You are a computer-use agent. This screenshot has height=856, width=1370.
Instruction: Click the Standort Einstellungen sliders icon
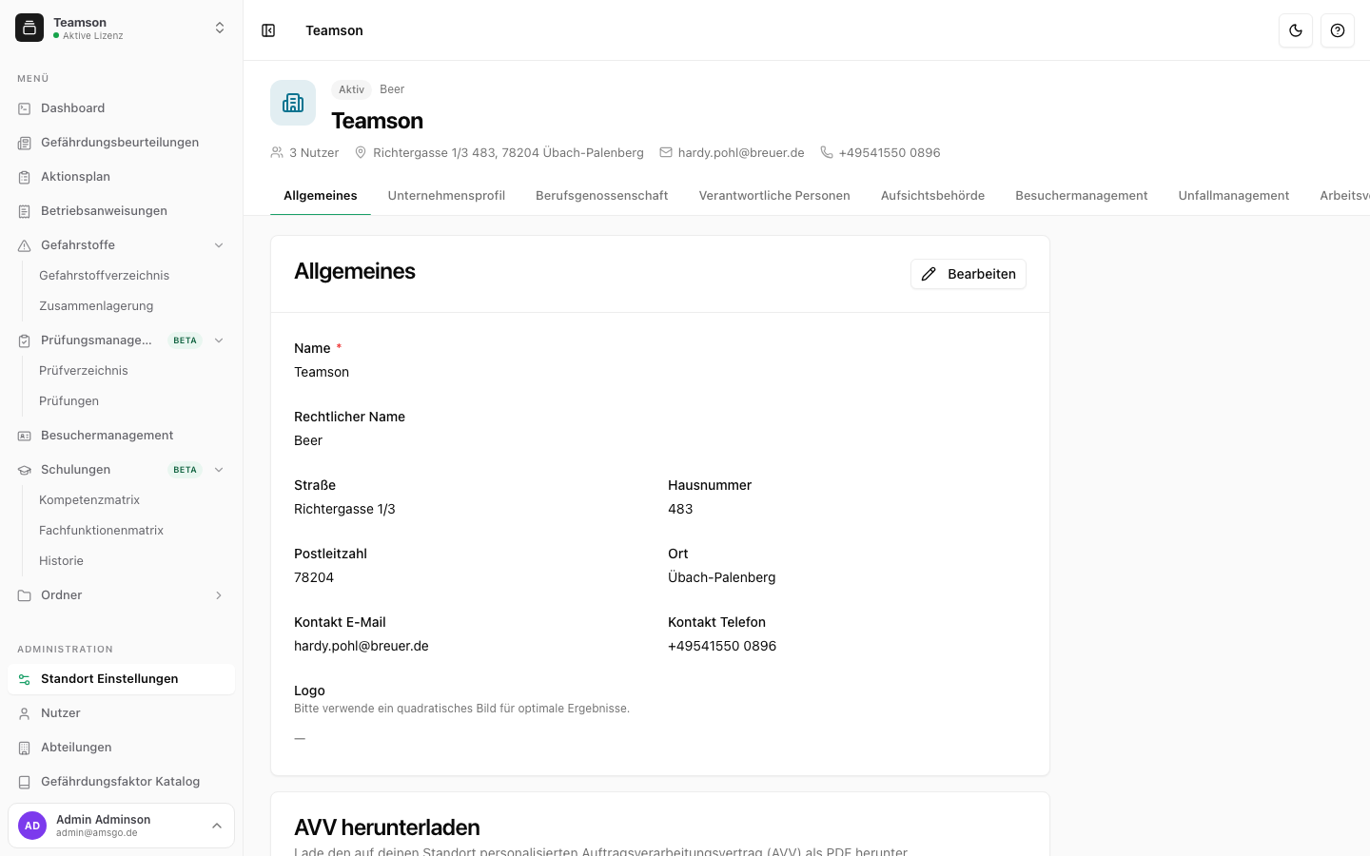click(25, 679)
